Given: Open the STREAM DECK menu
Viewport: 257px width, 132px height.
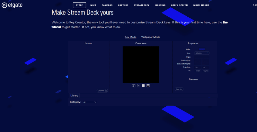Looking at the screenshot, I should [x=142, y=5].
